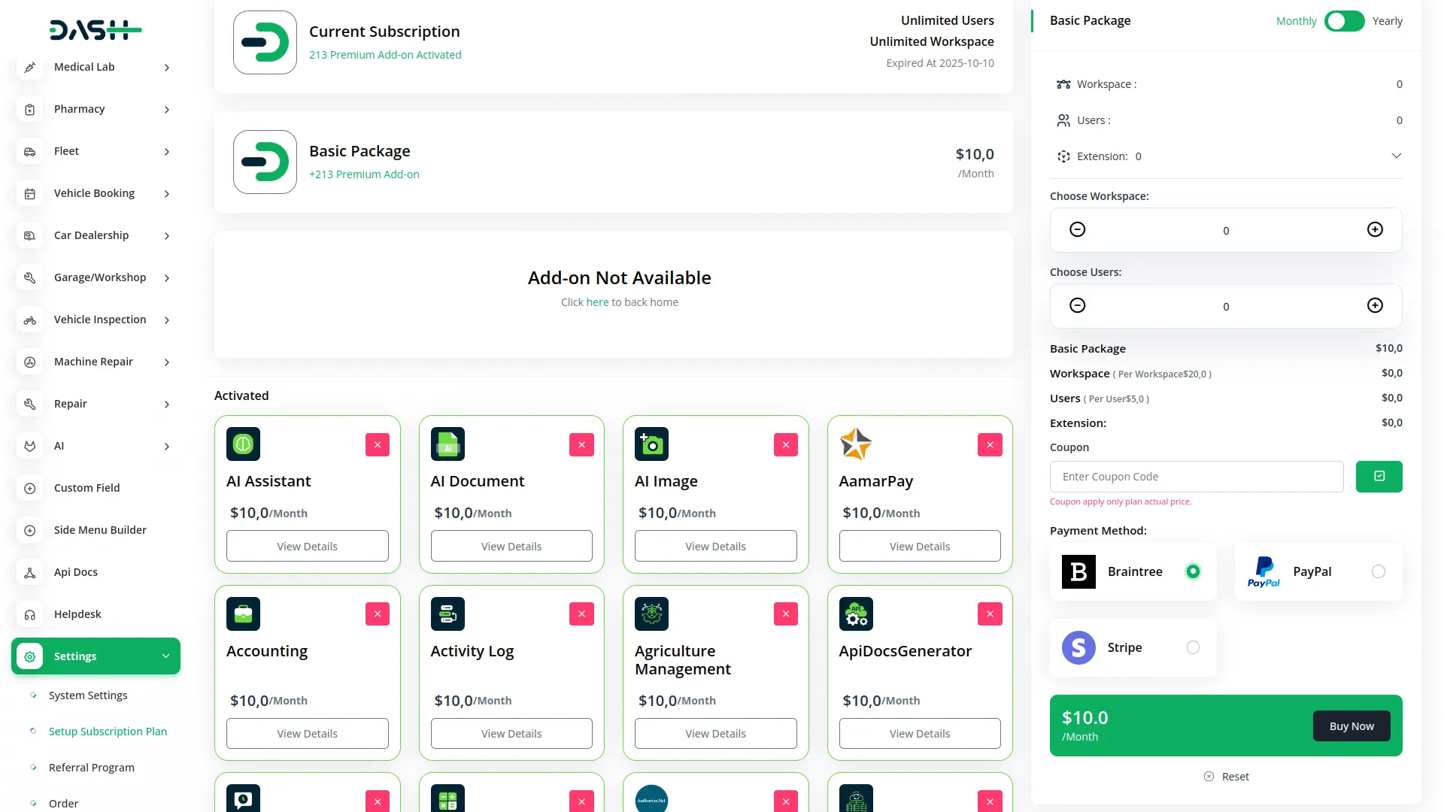This screenshot has width=1444, height=812.
Task: Remove the AI Assistant add-on with red X
Action: click(x=378, y=444)
